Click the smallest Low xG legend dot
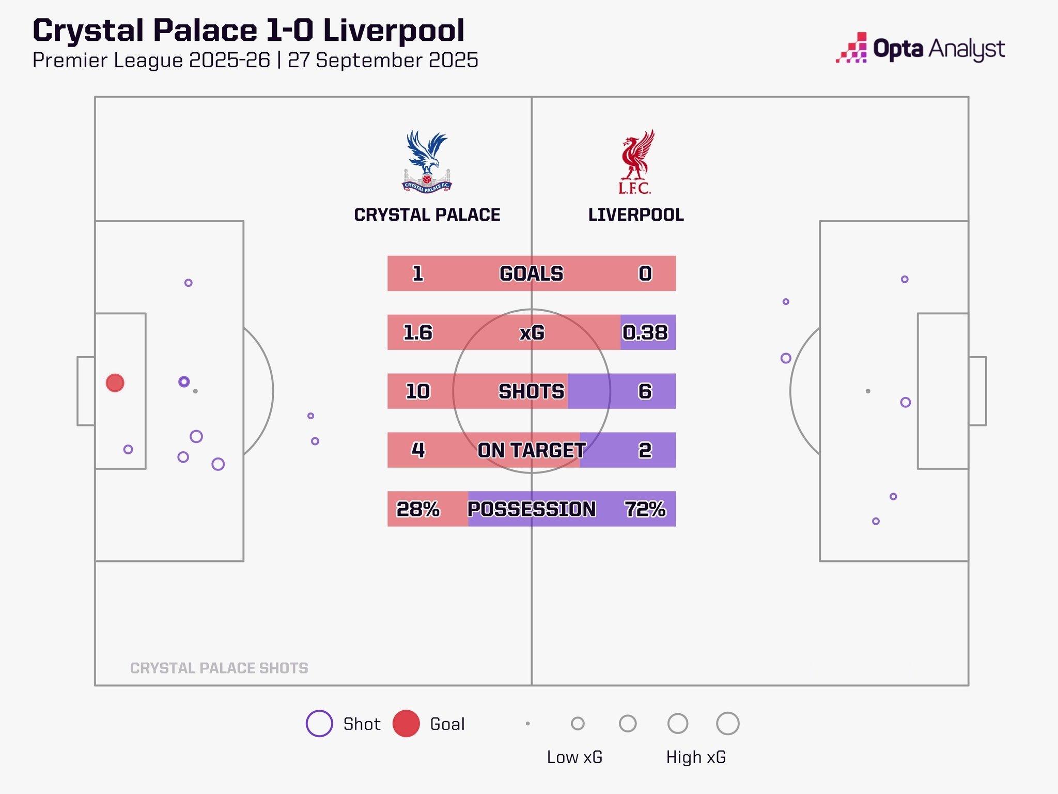Screen dimensions: 1058x794 pyautogui.click(x=527, y=724)
